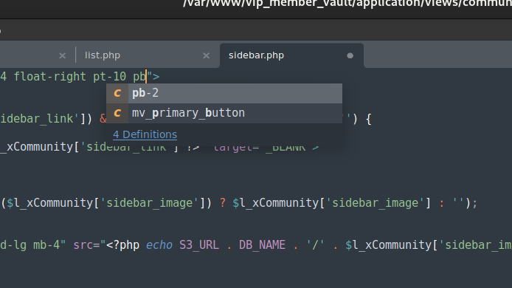
Task: Click the class icon next to mv_primary_button
Action: [117, 113]
